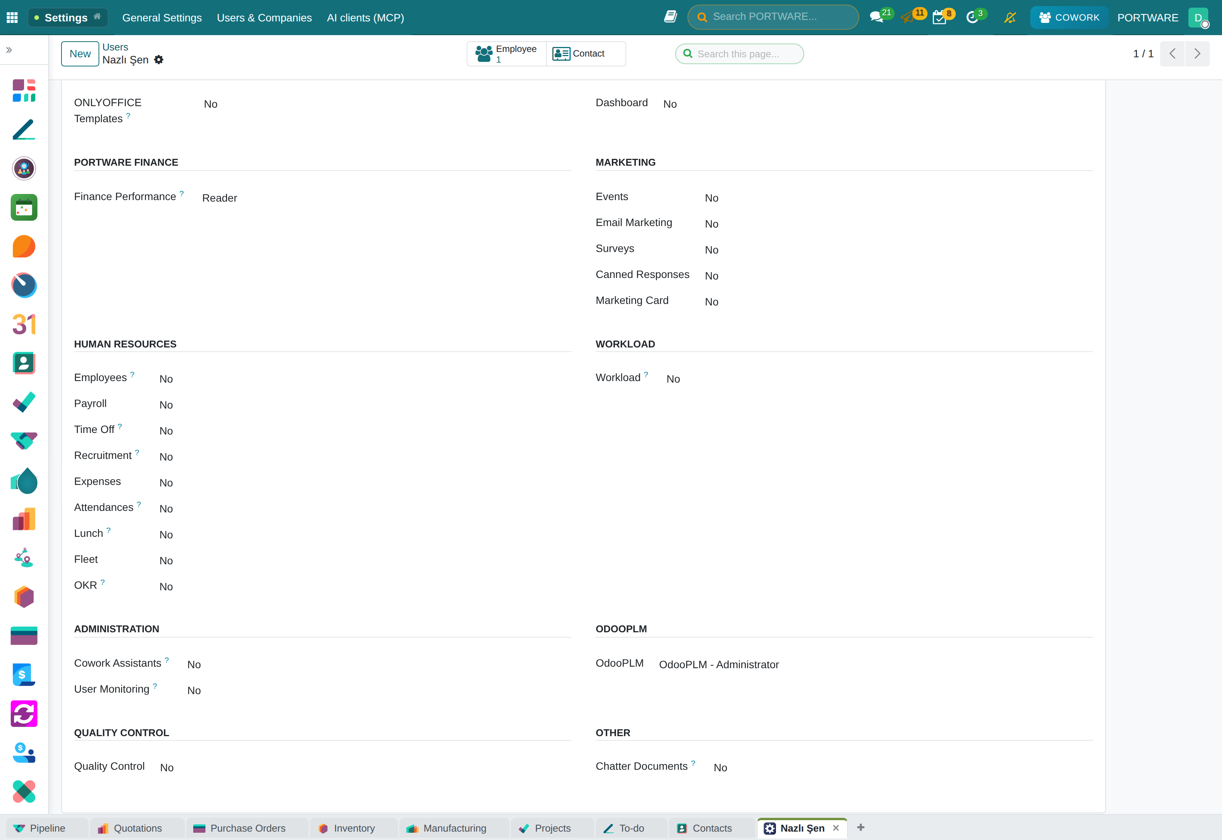Open the activities clock icon with badge 3

[x=972, y=17]
